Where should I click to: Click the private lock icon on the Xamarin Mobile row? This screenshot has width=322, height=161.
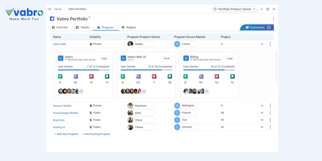point(91,105)
